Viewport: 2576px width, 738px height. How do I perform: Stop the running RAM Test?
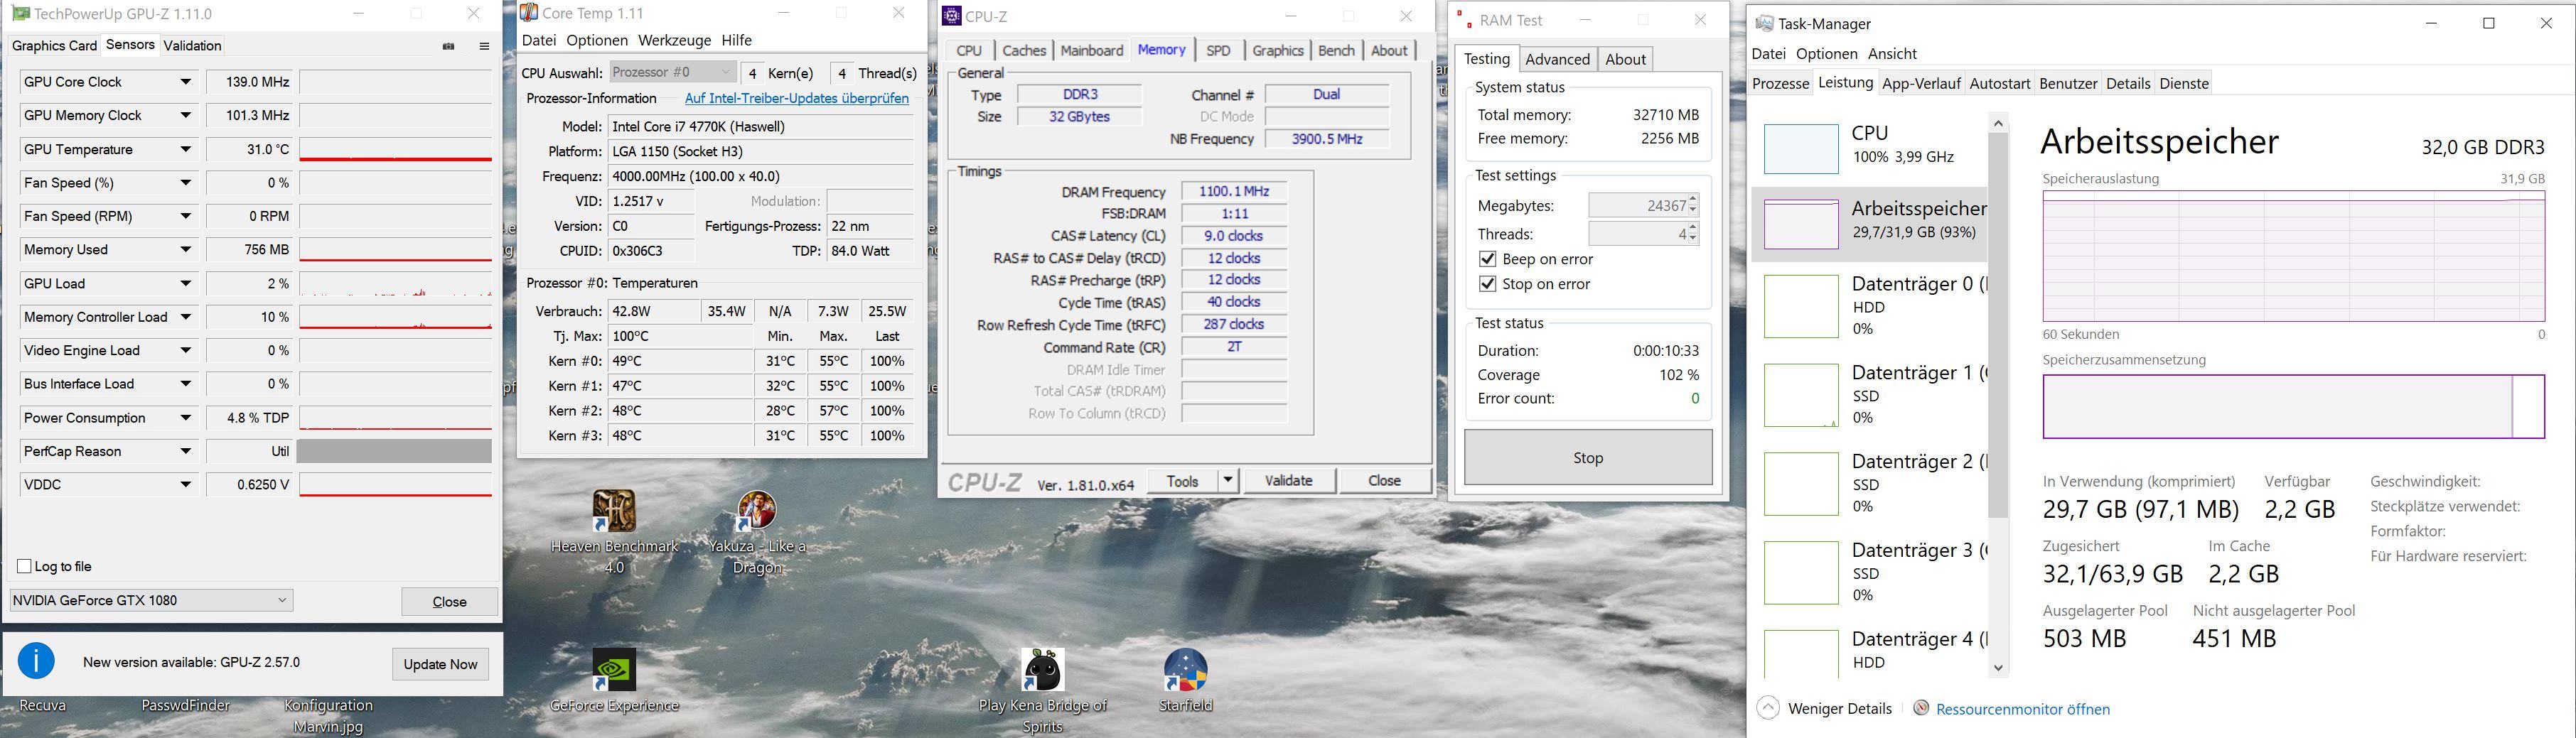click(x=1588, y=457)
